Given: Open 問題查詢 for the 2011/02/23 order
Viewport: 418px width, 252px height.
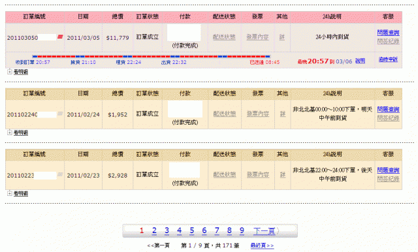Looking at the screenshot, I should click(x=388, y=170).
